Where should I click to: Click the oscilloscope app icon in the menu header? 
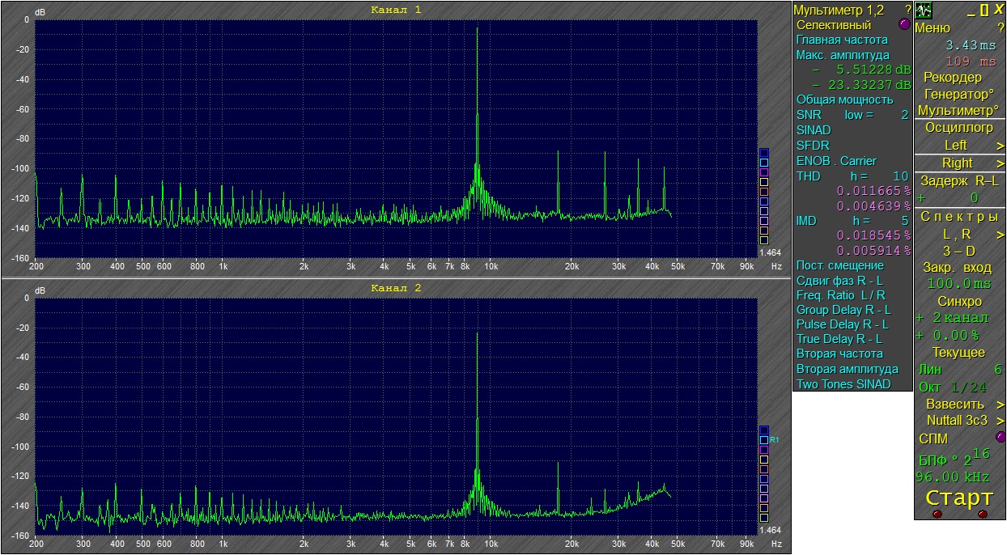(x=923, y=11)
